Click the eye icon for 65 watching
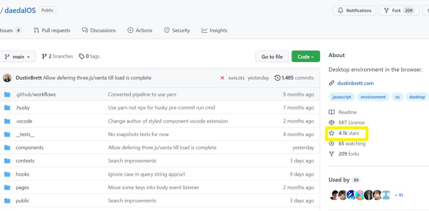This screenshot has height=211, width=429. pos(332,144)
